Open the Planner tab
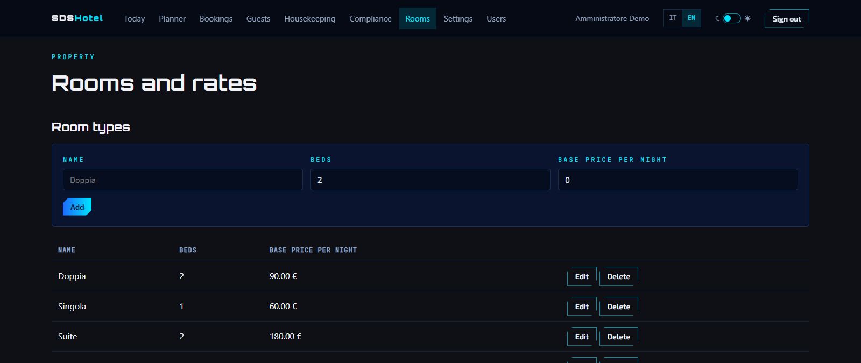Screen dimensions: 861x363 [172, 18]
